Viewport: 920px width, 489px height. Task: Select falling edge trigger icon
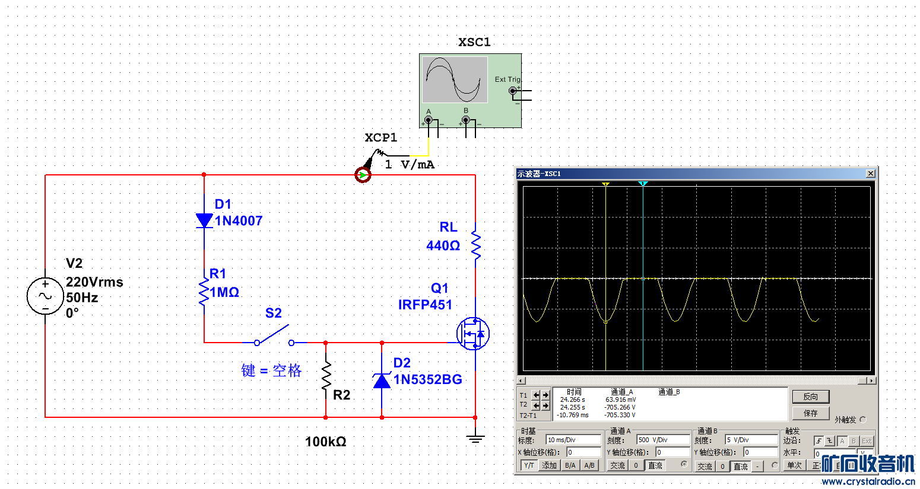(x=830, y=441)
